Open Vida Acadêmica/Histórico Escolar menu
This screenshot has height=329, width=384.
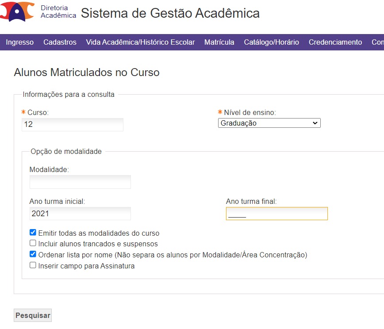click(140, 42)
